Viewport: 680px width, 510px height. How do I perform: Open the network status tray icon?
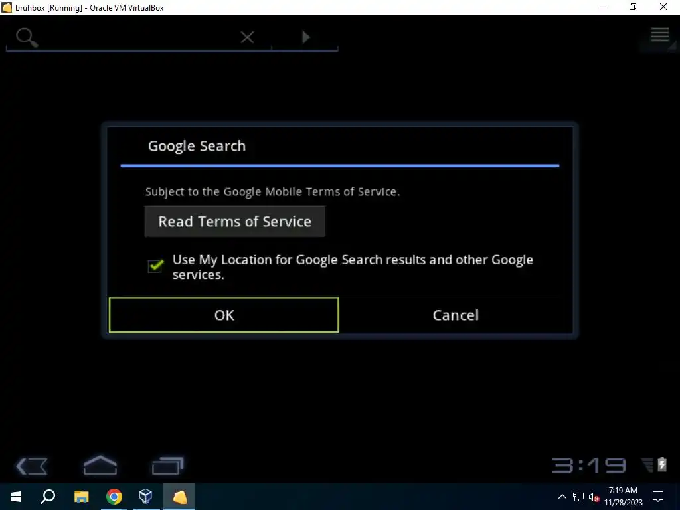click(x=578, y=497)
